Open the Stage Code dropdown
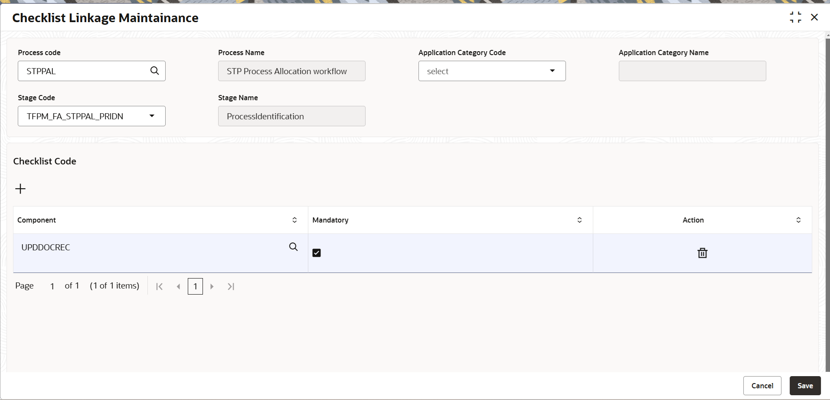This screenshot has height=400, width=830. (x=151, y=116)
